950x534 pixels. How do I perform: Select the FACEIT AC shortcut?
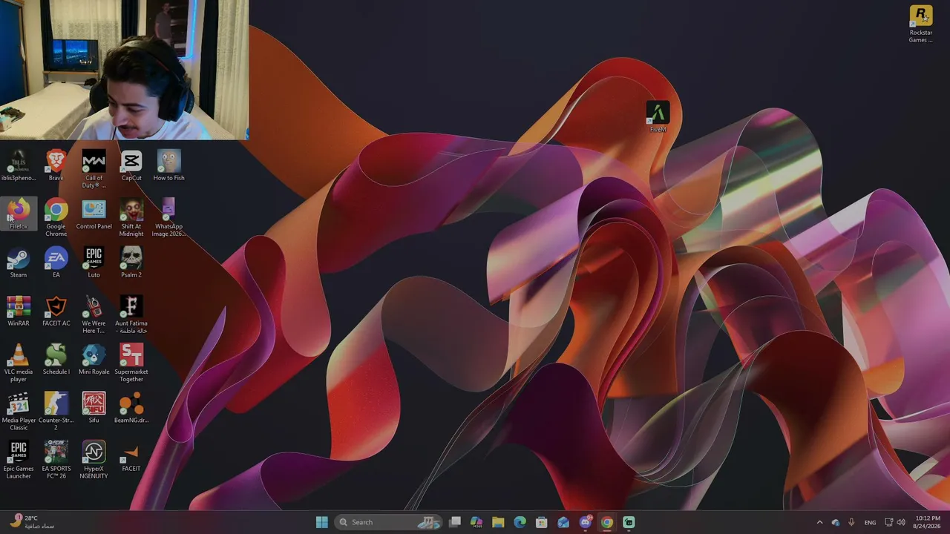56,311
